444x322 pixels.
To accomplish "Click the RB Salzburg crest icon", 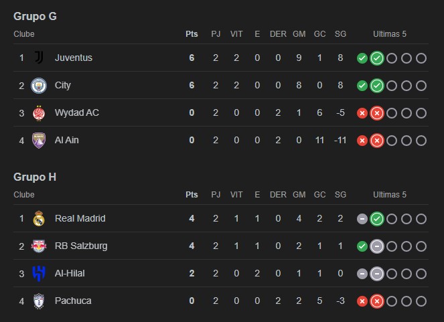I will pos(39,246).
